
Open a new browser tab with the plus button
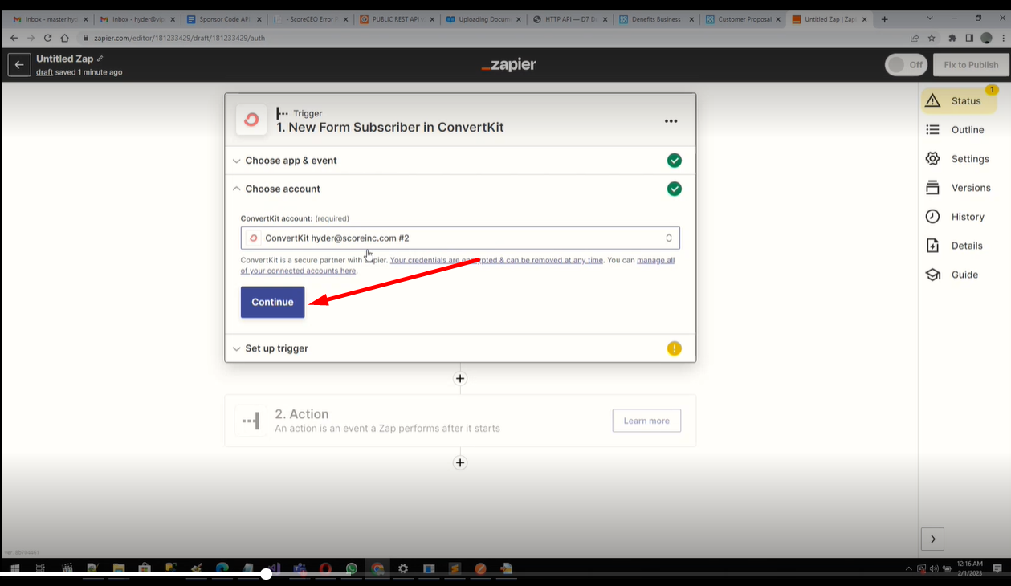[x=885, y=19]
